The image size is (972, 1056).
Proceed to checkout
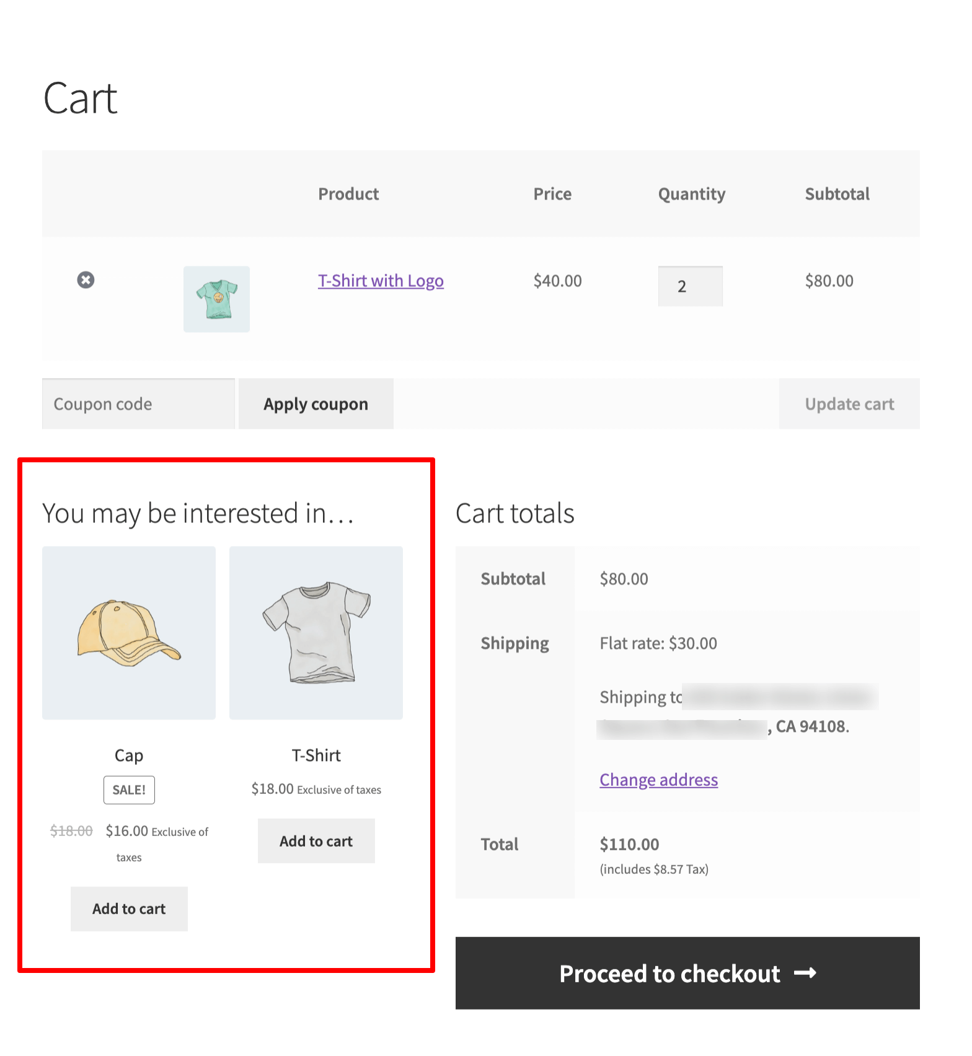pos(687,973)
